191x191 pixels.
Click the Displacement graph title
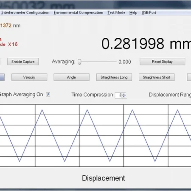click(104, 178)
